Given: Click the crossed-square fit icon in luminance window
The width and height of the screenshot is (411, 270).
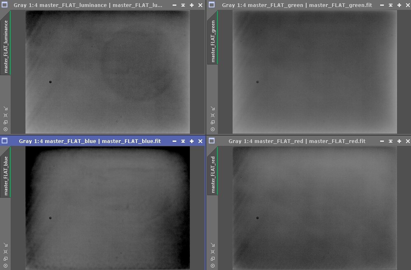Looking at the screenshot, I should tap(5, 115).
